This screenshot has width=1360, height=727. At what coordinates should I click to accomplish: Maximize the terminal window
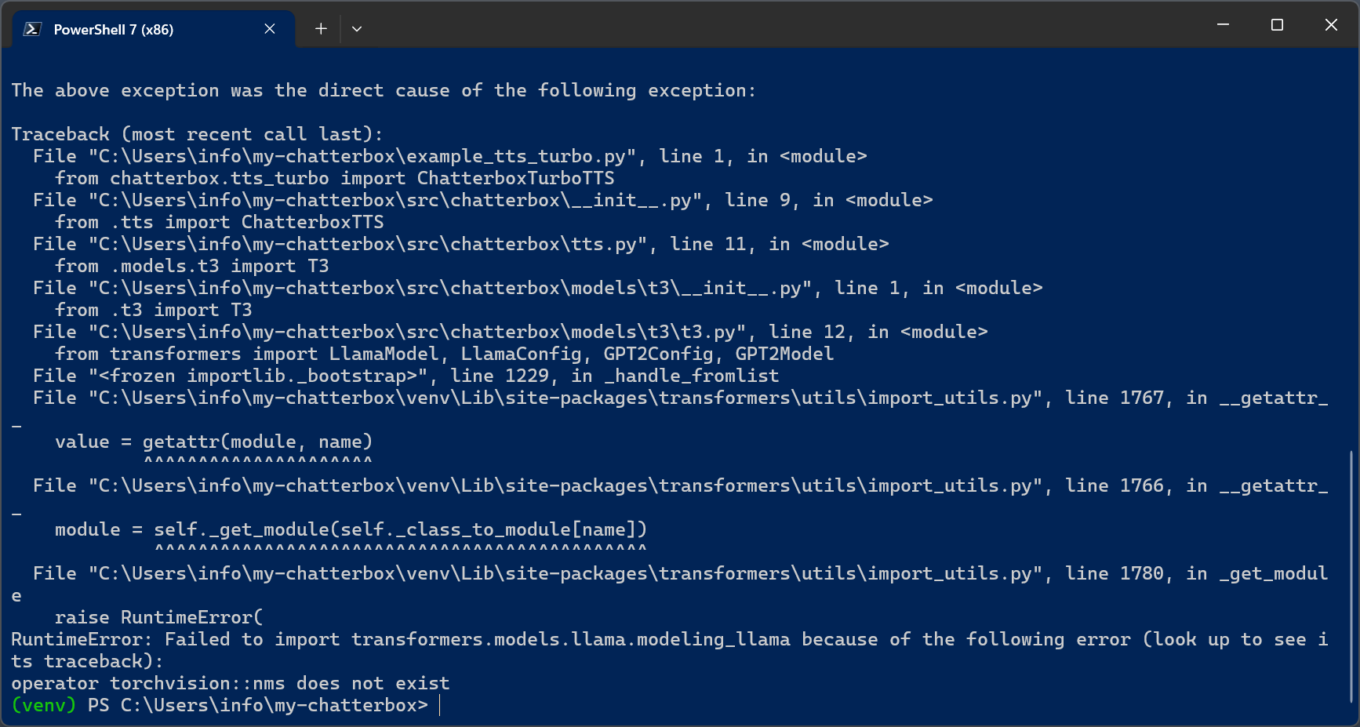coord(1277,25)
